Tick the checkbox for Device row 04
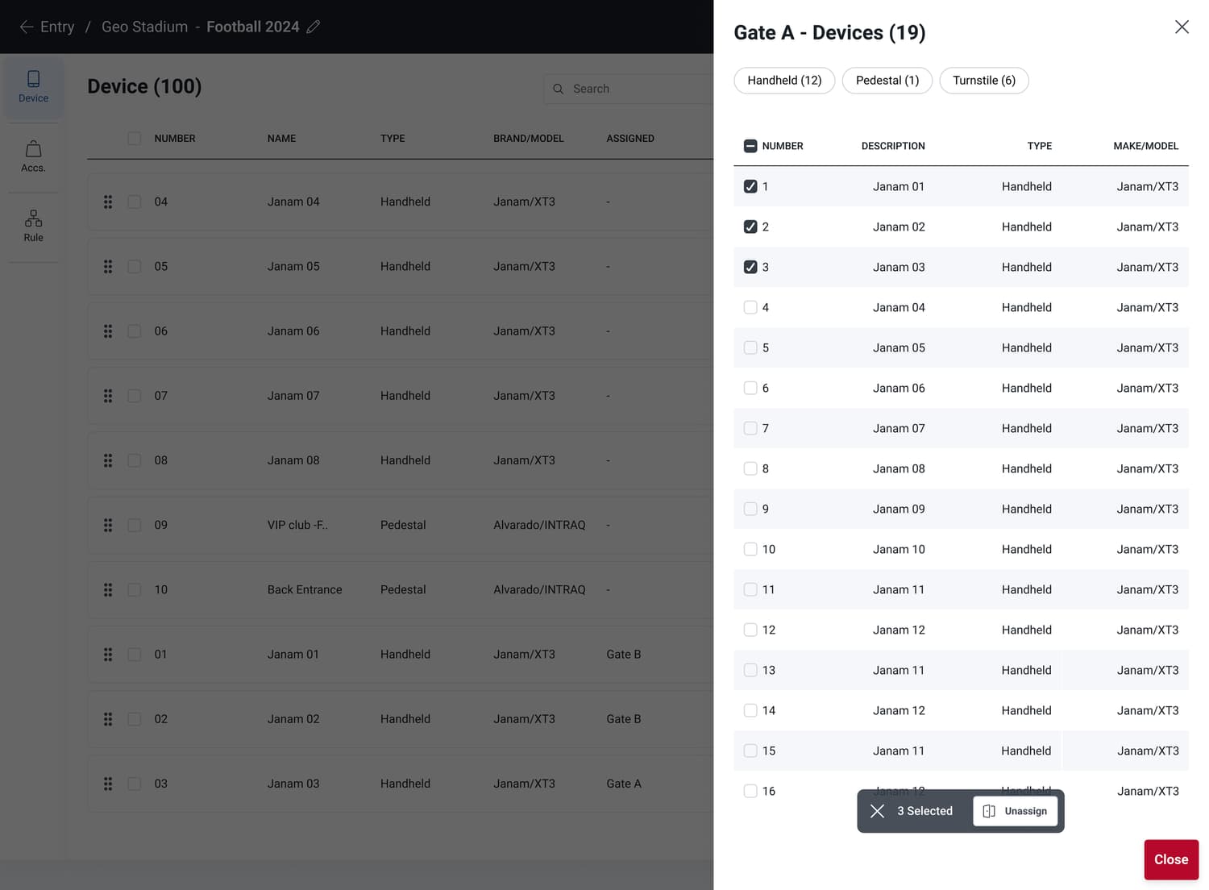The height and width of the screenshot is (890, 1209). [135, 202]
